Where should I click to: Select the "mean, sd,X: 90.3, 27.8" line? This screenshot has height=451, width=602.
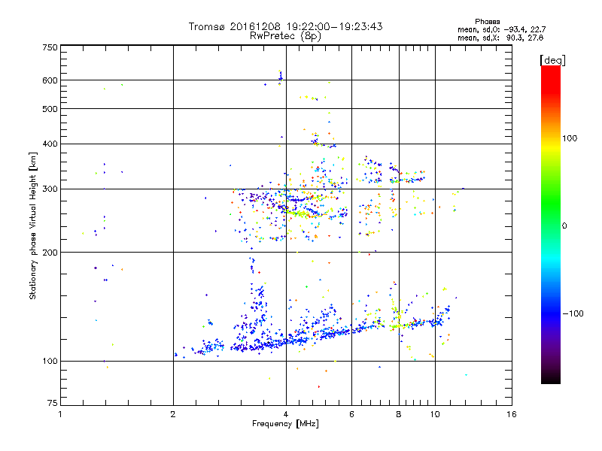(500, 38)
